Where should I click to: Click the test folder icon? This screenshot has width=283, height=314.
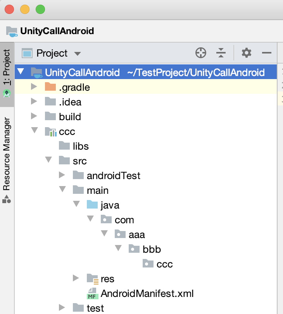point(78,307)
